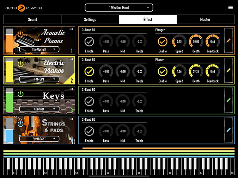Click Flanger Depth knob showing 50.00
The width and height of the screenshot is (238, 178).
(x=196, y=42)
